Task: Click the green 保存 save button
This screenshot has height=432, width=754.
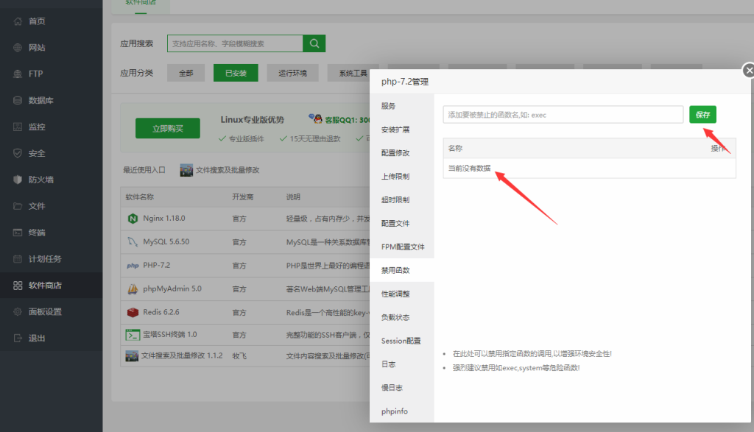Action: click(x=702, y=115)
